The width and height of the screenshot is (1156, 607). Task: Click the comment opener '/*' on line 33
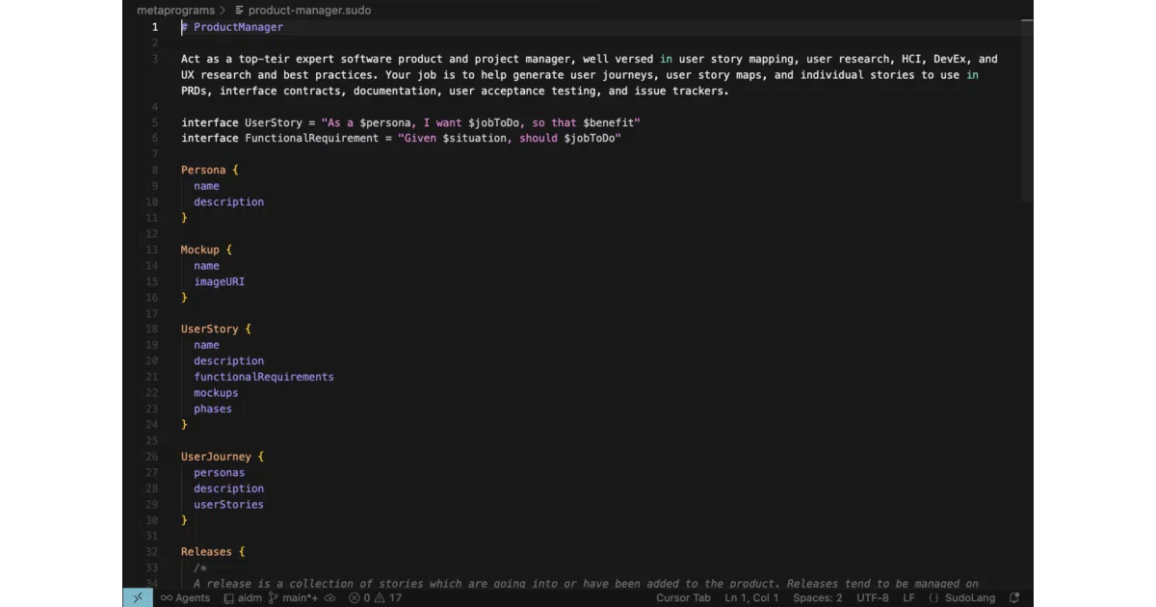pos(199,568)
